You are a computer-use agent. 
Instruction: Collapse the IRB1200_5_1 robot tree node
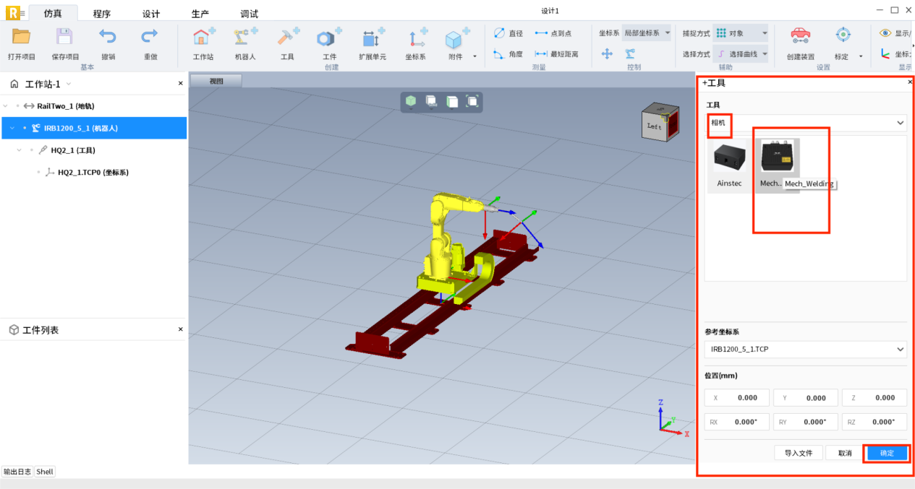(x=12, y=129)
